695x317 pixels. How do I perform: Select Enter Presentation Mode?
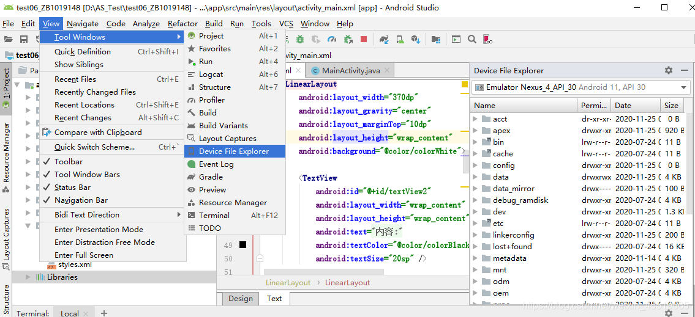click(x=113, y=230)
